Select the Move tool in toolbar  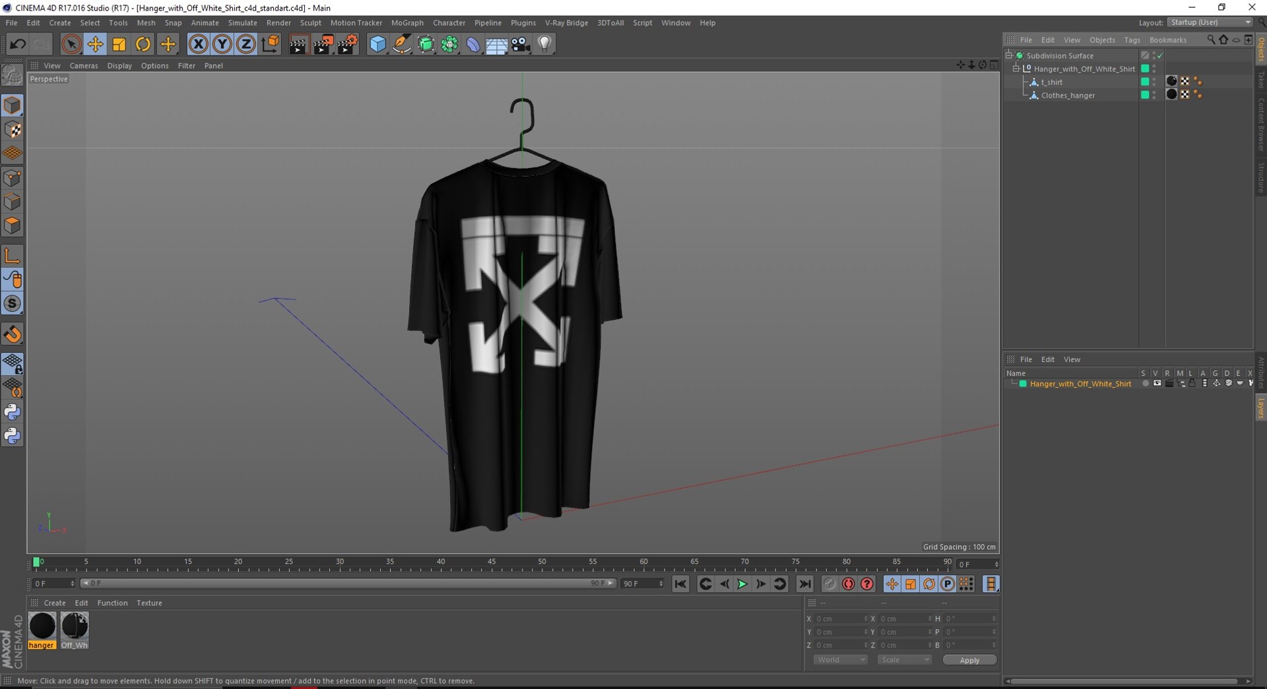point(95,44)
